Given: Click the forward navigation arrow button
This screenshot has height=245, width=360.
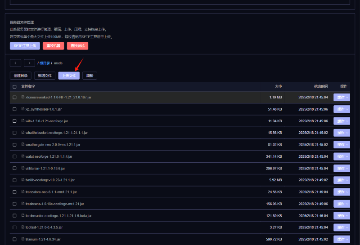Looking at the screenshot, I should (x=30, y=63).
